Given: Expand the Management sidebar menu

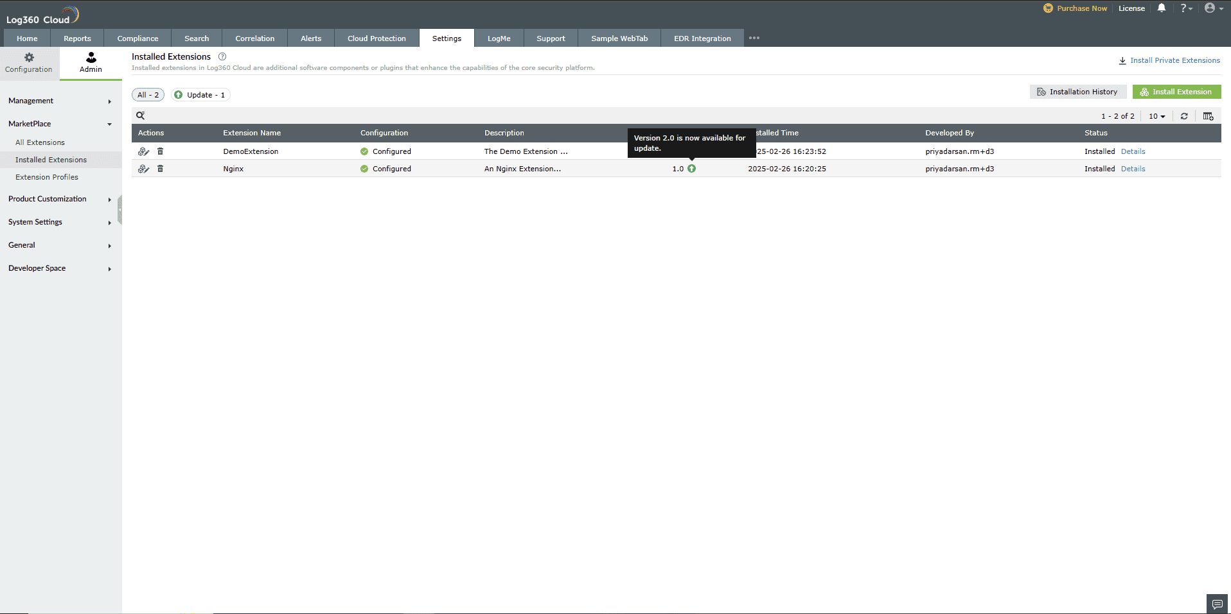Looking at the screenshot, I should tap(60, 101).
